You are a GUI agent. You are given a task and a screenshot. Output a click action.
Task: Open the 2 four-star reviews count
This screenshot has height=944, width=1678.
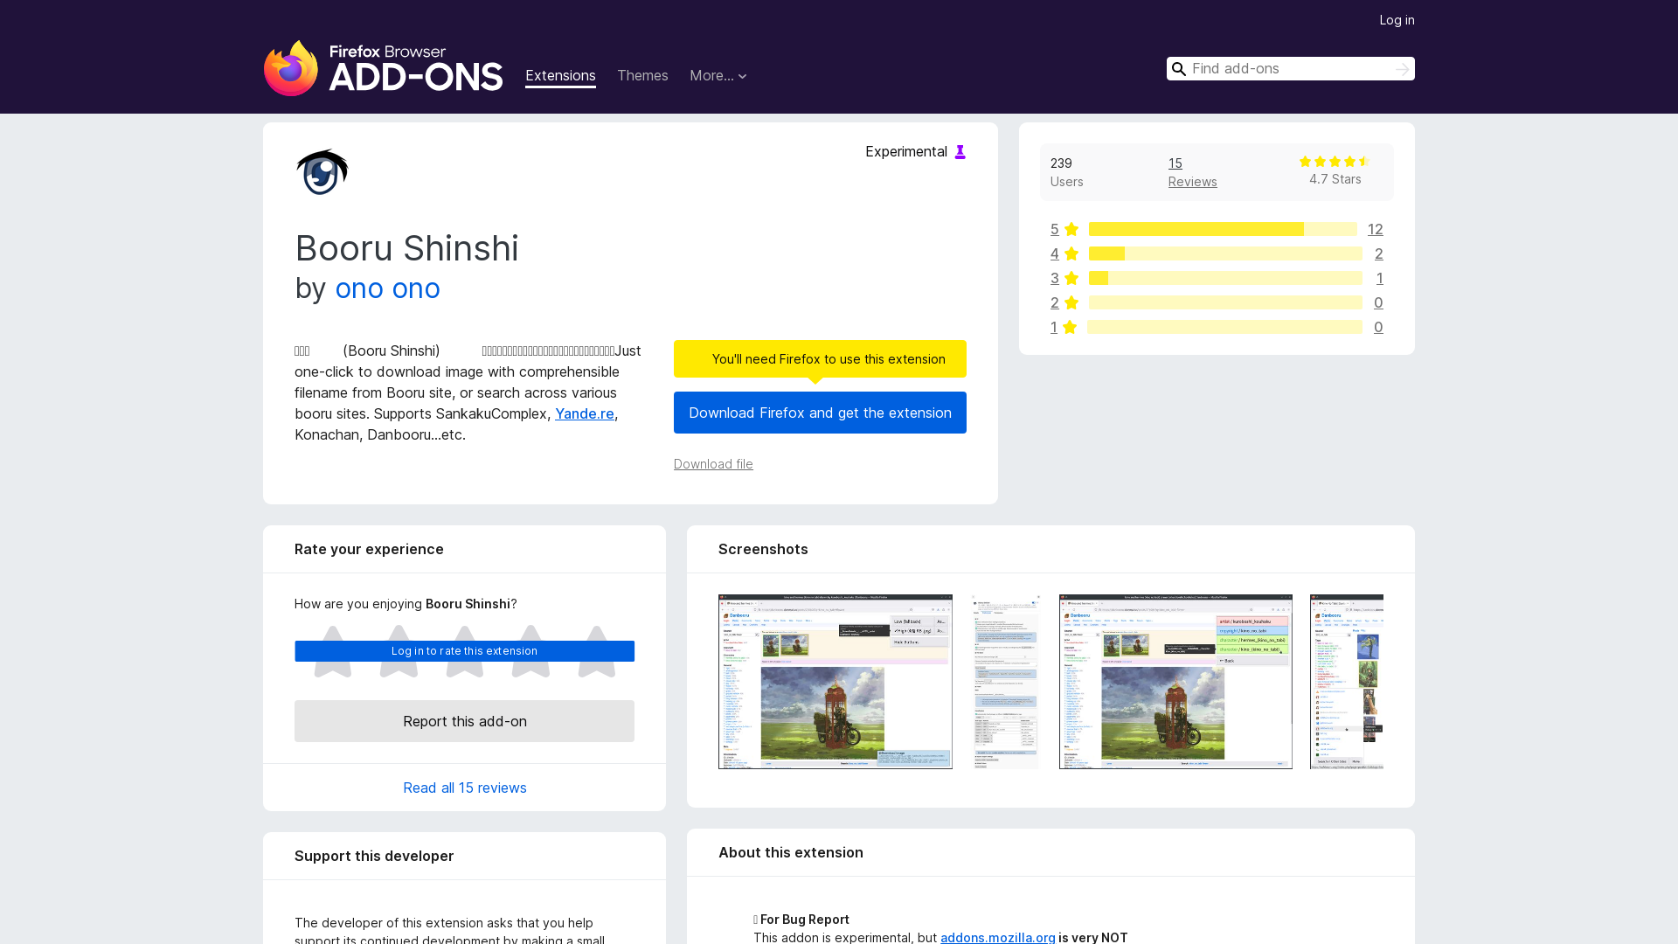1379,253
